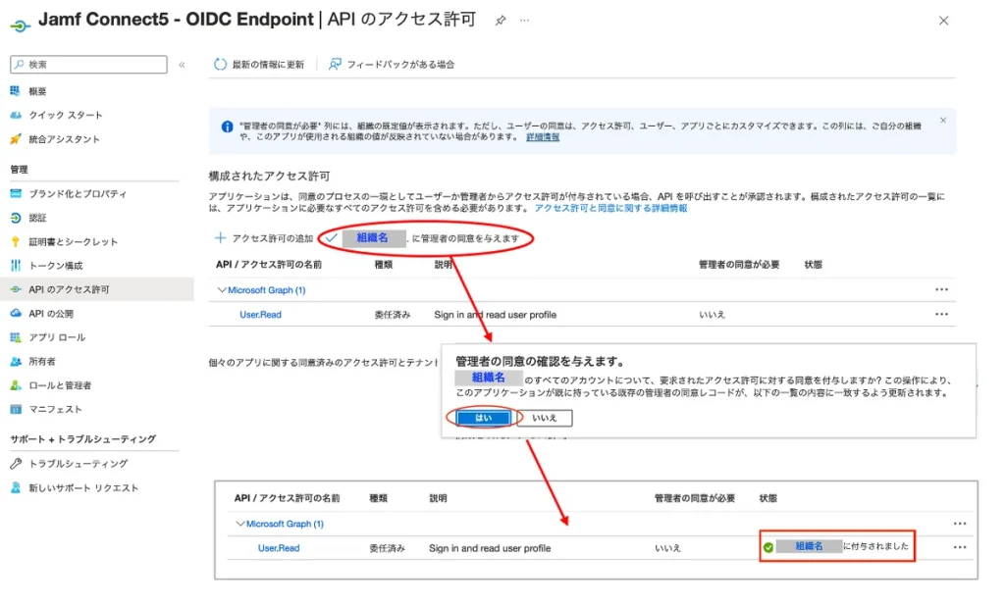Collapse the Microsoft Graph (1) group in upper table
The image size is (1005, 607).
[x=222, y=290]
